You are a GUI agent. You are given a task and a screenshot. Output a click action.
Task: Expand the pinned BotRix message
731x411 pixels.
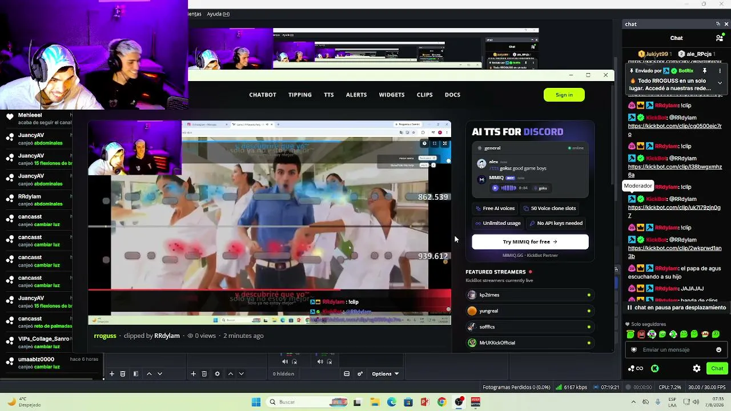[x=720, y=83]
